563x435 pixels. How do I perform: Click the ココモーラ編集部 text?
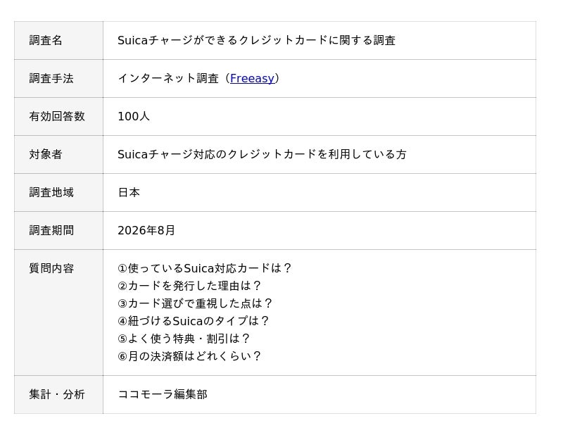tap(163, 394)
